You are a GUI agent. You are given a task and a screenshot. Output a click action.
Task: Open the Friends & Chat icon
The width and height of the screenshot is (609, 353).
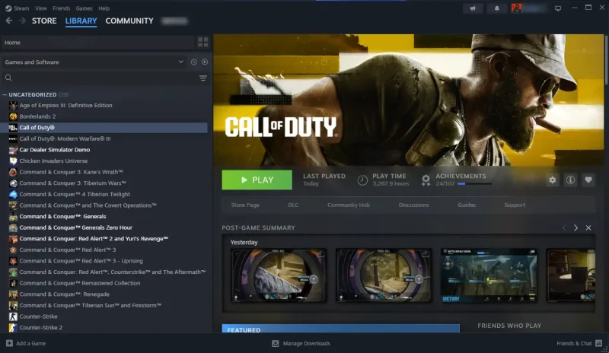[598, 343]
